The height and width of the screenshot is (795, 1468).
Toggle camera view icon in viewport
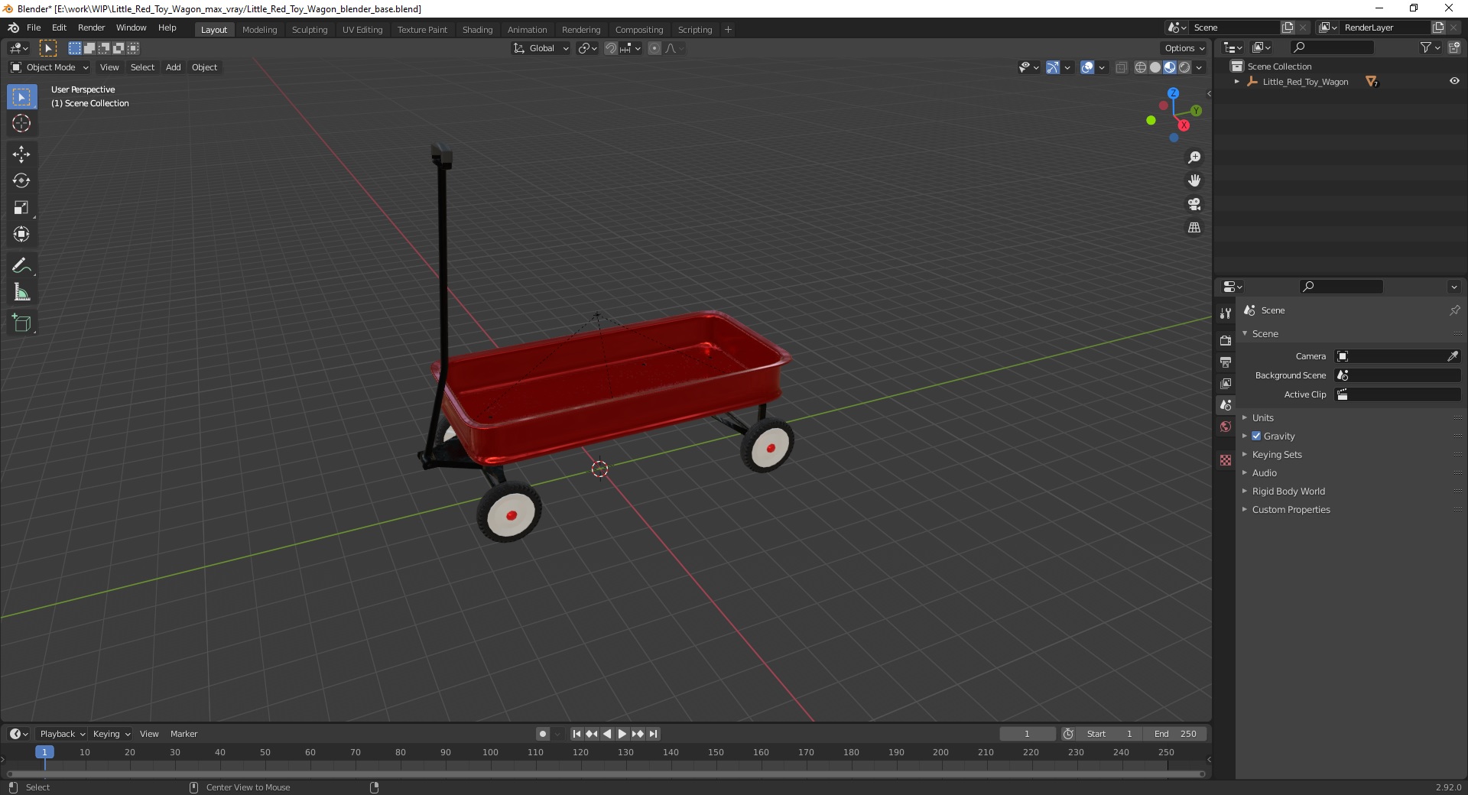coord(1194,204)
